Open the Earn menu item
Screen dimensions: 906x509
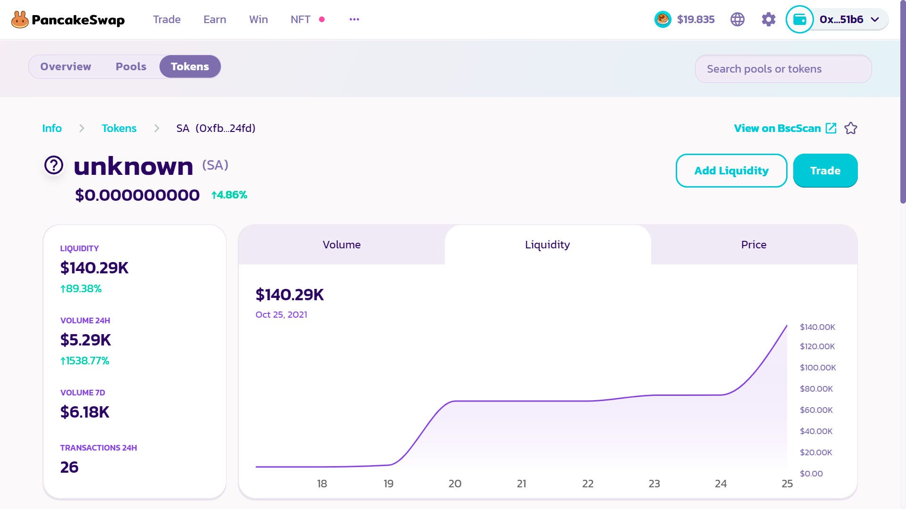215,19
